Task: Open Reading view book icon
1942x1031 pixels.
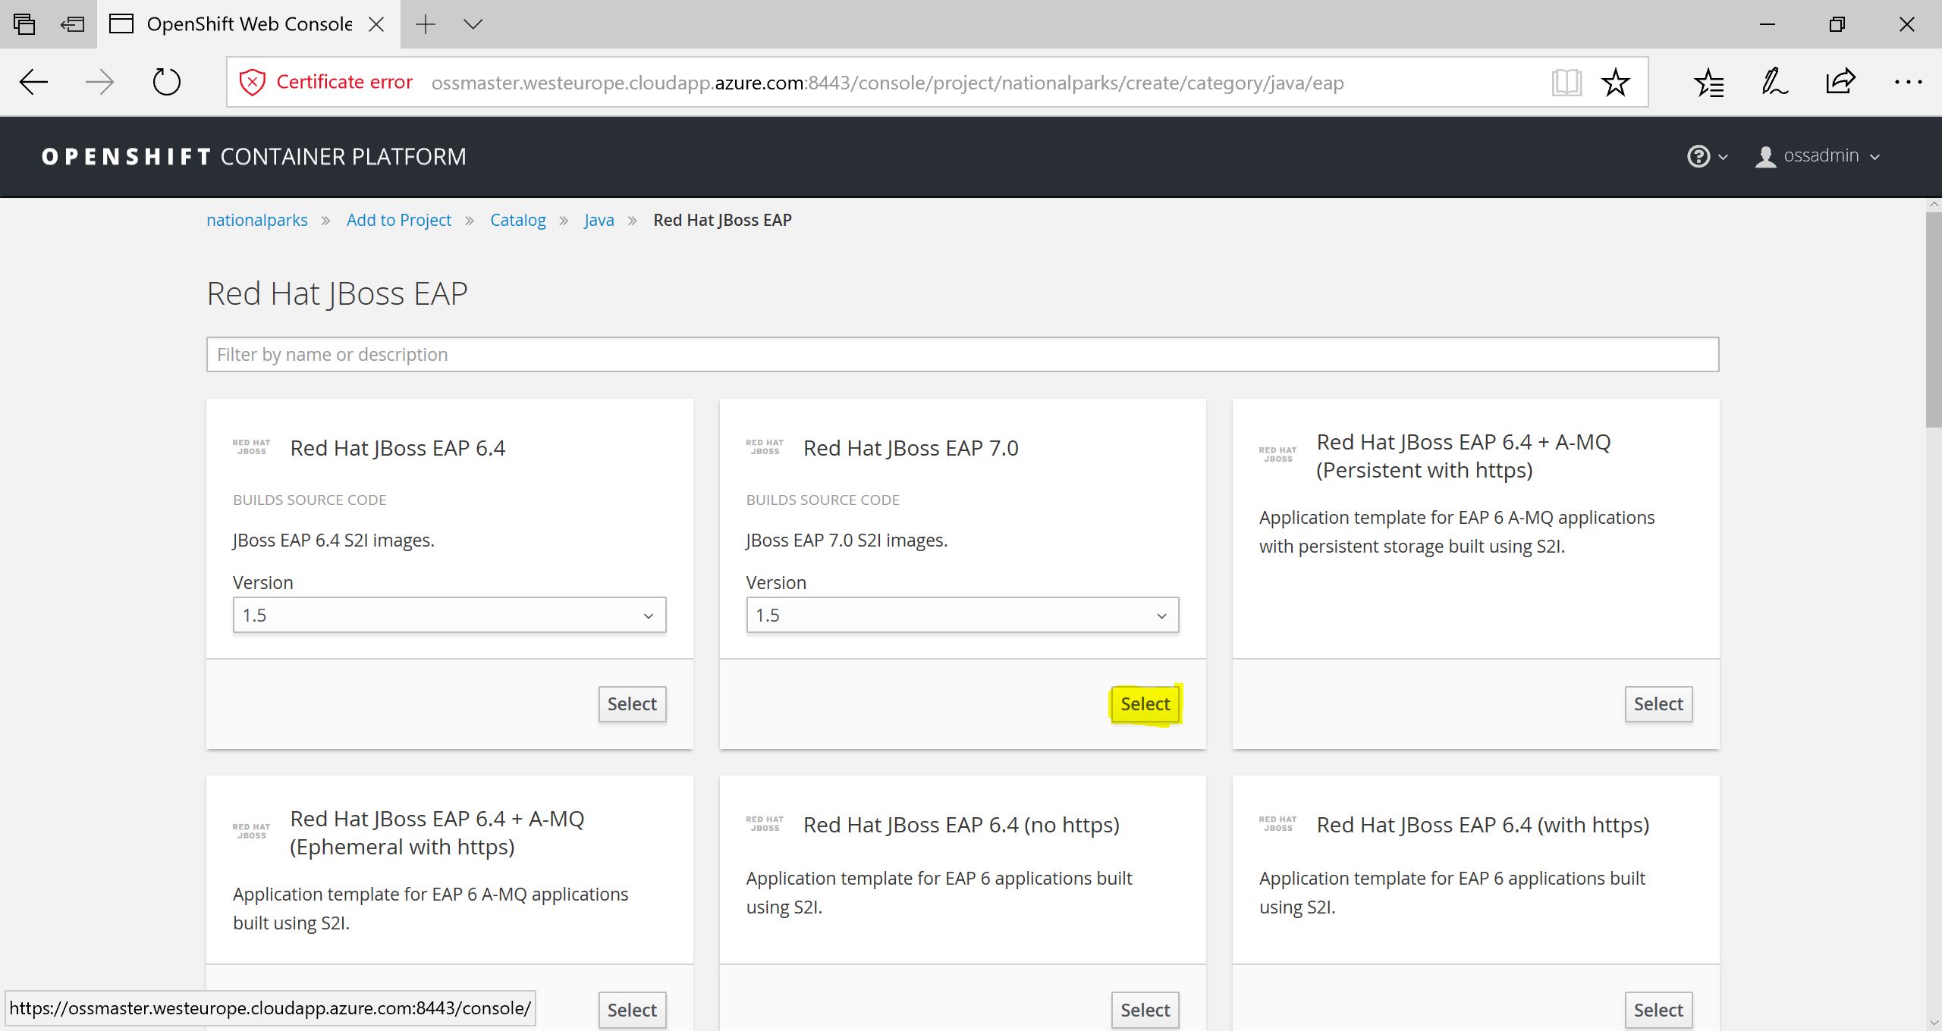Action: (1566, 82)
